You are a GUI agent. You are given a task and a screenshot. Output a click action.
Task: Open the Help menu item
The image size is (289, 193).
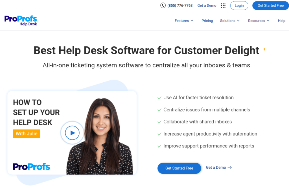coord(281,21)
